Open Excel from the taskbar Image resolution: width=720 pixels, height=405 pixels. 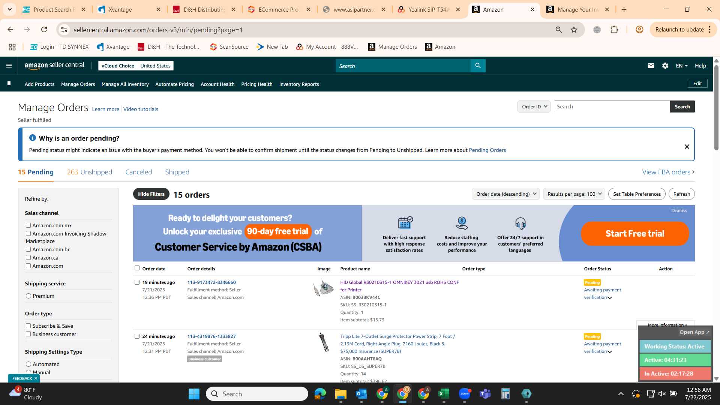tap(444, 394)
